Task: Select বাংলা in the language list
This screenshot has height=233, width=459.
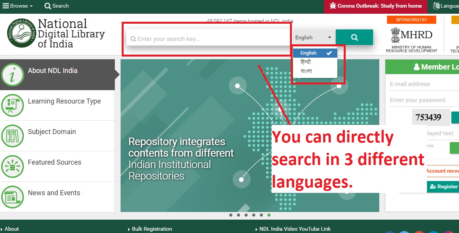Action: point(315,71)
